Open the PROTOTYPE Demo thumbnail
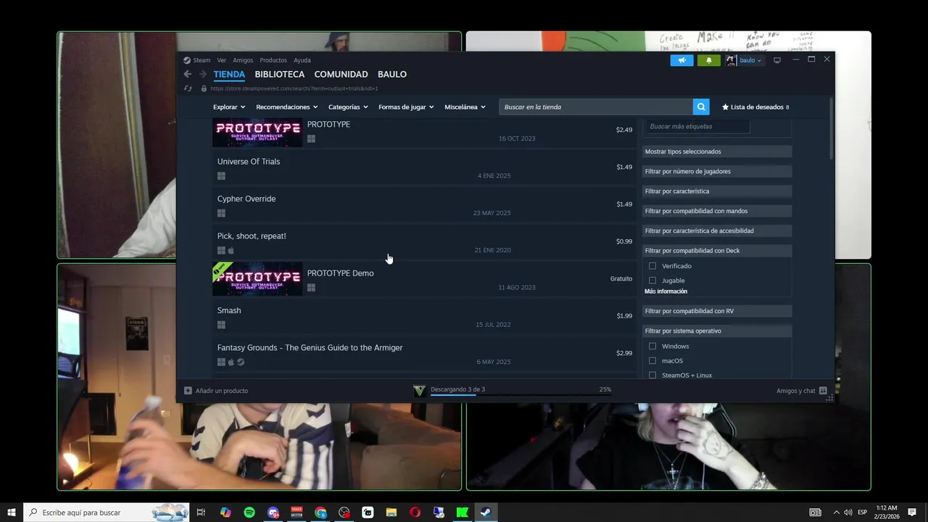Screen dimensions: 928x522 pyautogui.click(x=257, y=278)
